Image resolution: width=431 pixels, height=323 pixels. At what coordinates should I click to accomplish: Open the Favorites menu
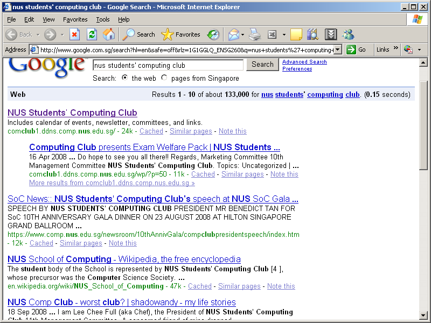pyautogui.click(x=75, y=19)
